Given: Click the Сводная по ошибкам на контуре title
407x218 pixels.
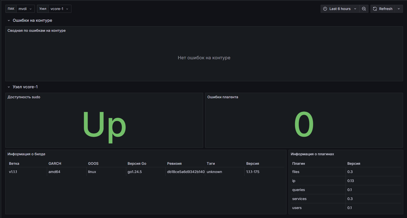Looking at the screenshot, I should click(x=37, y=30).
